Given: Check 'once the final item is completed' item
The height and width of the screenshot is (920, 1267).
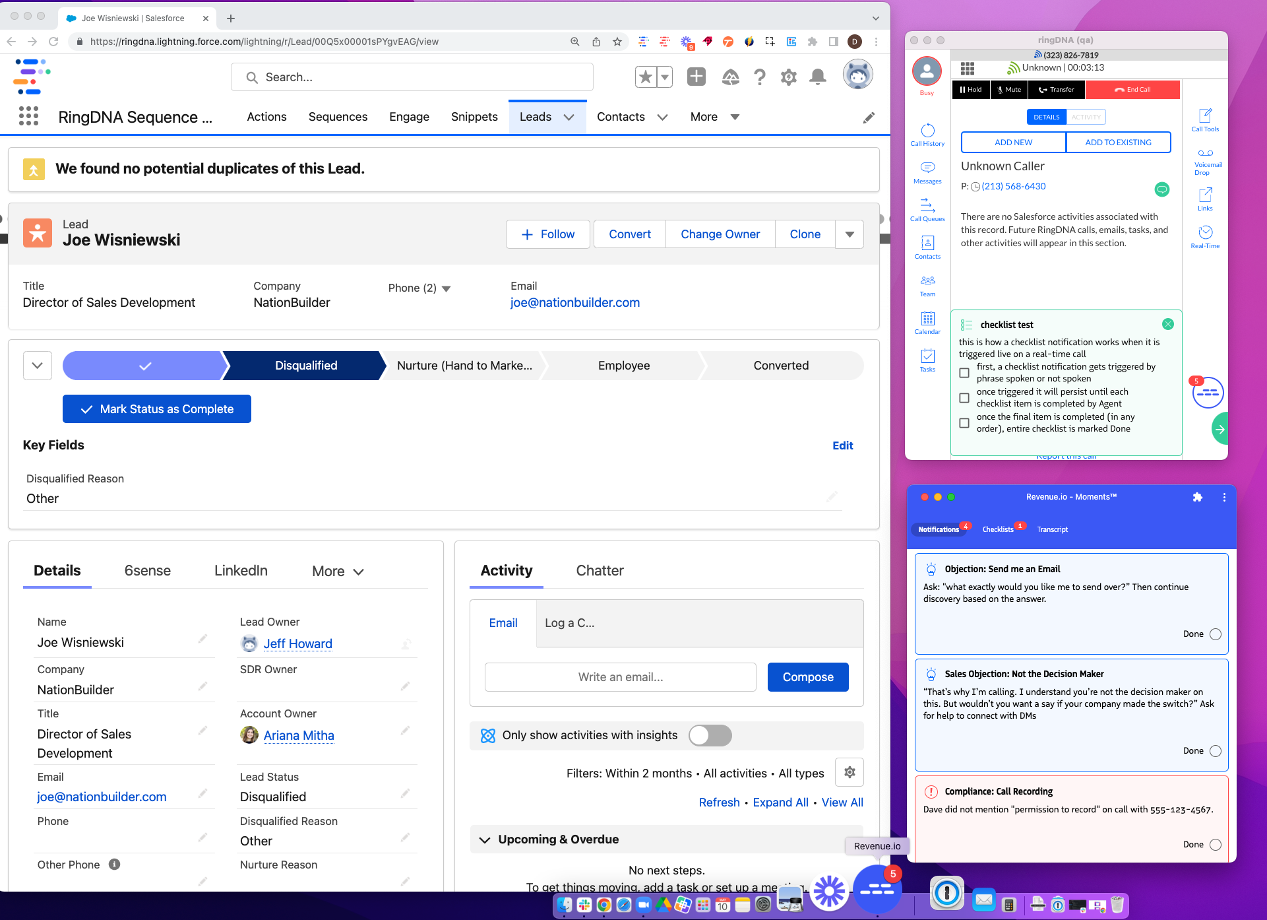Looking at the screenshot, I should (964, 423).
